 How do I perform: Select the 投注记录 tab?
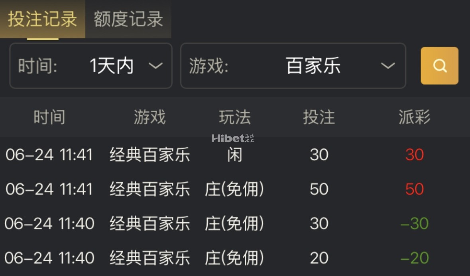41,18
